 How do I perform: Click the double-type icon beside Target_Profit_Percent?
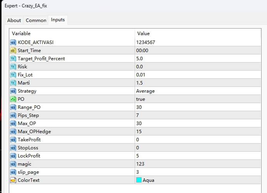click(x=13, y=58)
